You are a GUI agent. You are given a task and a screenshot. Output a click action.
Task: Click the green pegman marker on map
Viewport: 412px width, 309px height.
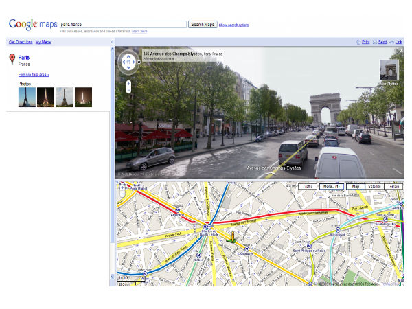[x=233, y=238]
